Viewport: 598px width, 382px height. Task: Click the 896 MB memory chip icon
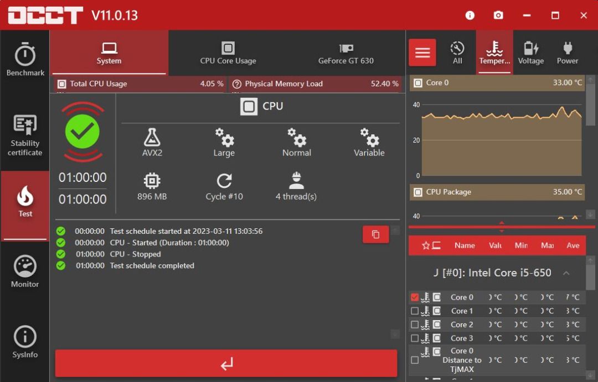152,181
